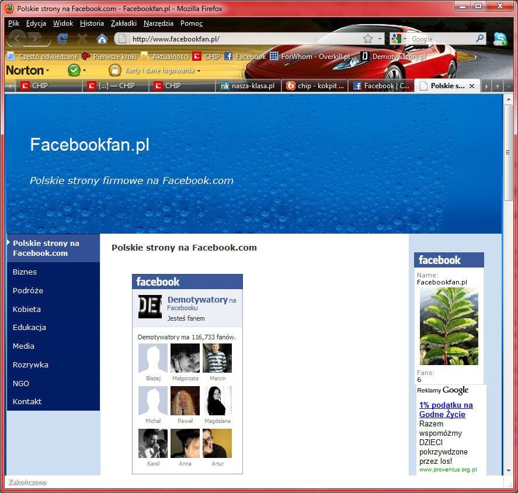The height and width of the screenshot is (493, 518).
Task: Open the Kontakt page link
Action: (53, 401)
